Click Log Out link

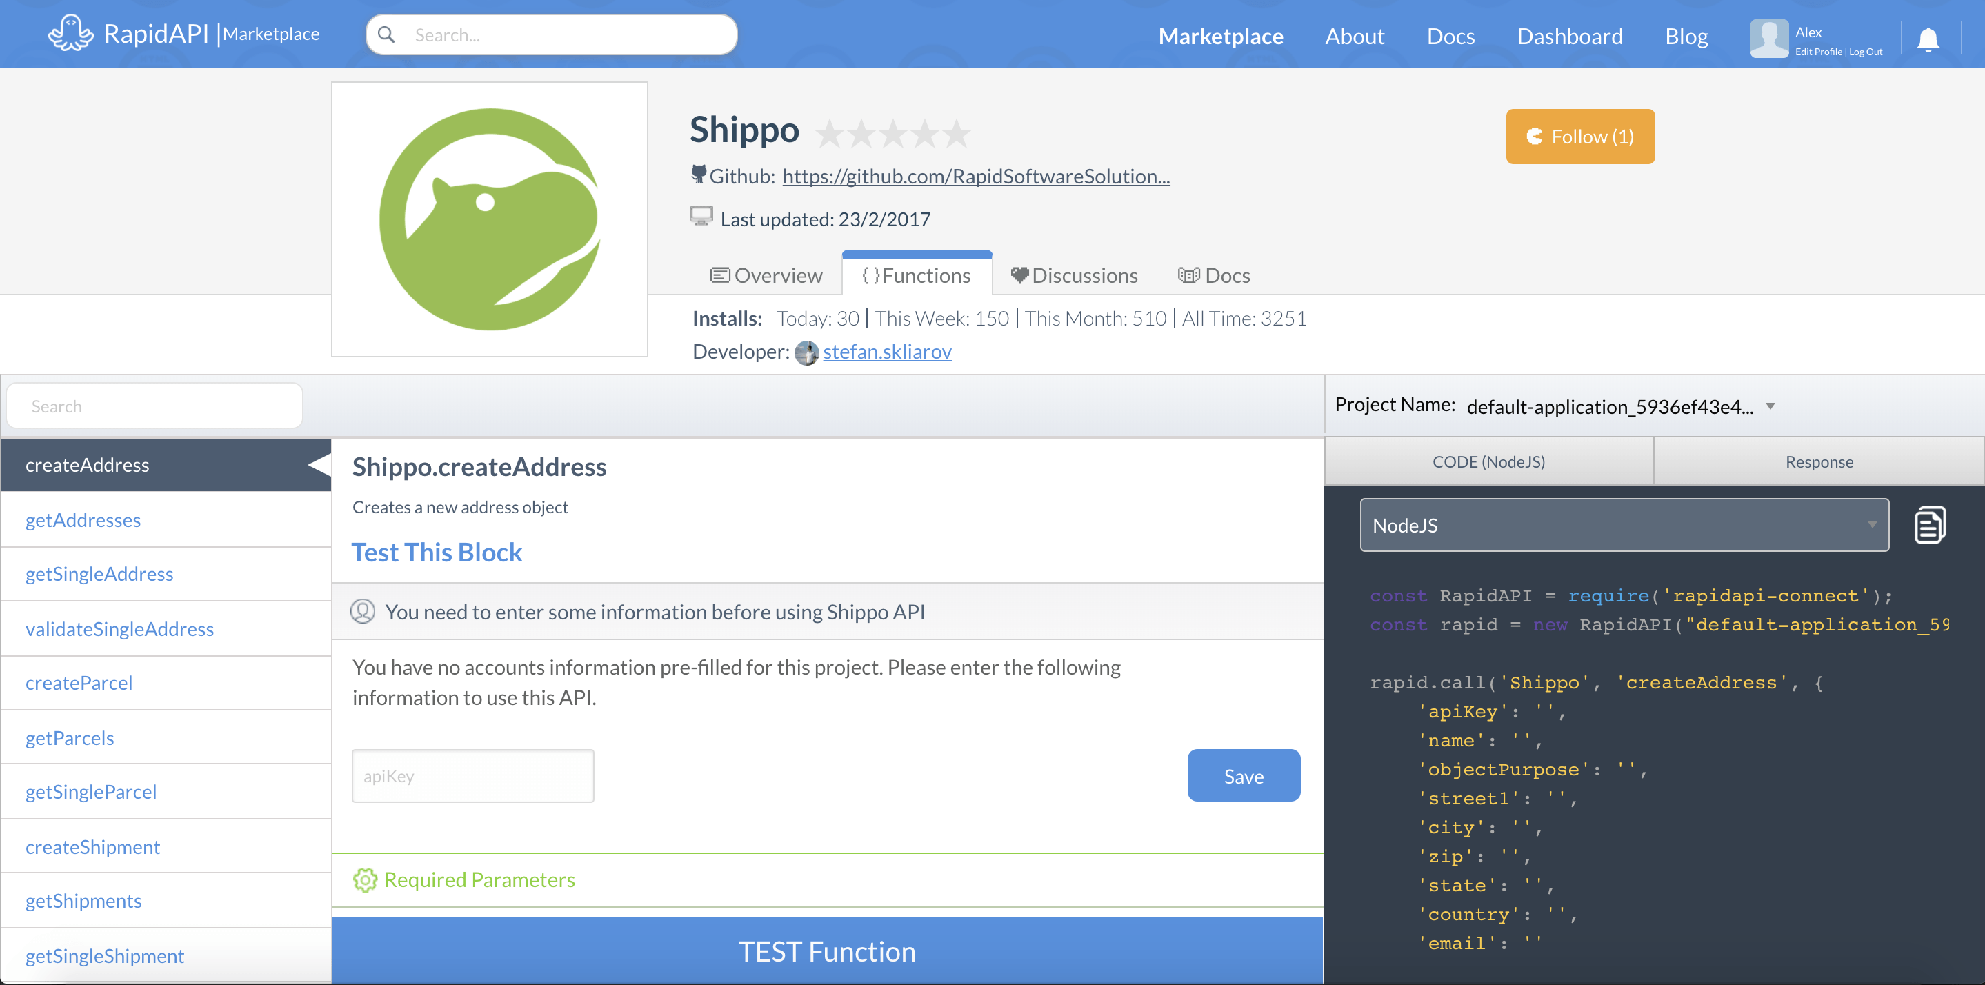pos(1866,52)
